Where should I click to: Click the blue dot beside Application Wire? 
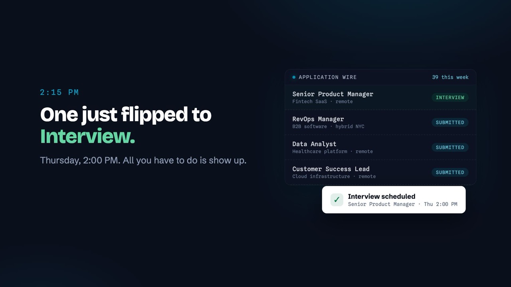[x=294, y=77]
